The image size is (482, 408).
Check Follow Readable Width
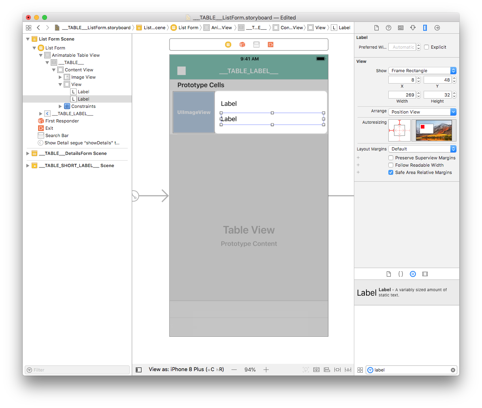point(391,165)
